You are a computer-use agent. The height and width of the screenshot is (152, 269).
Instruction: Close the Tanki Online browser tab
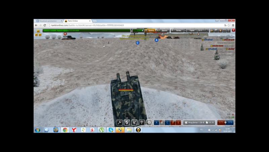[90, 21]
